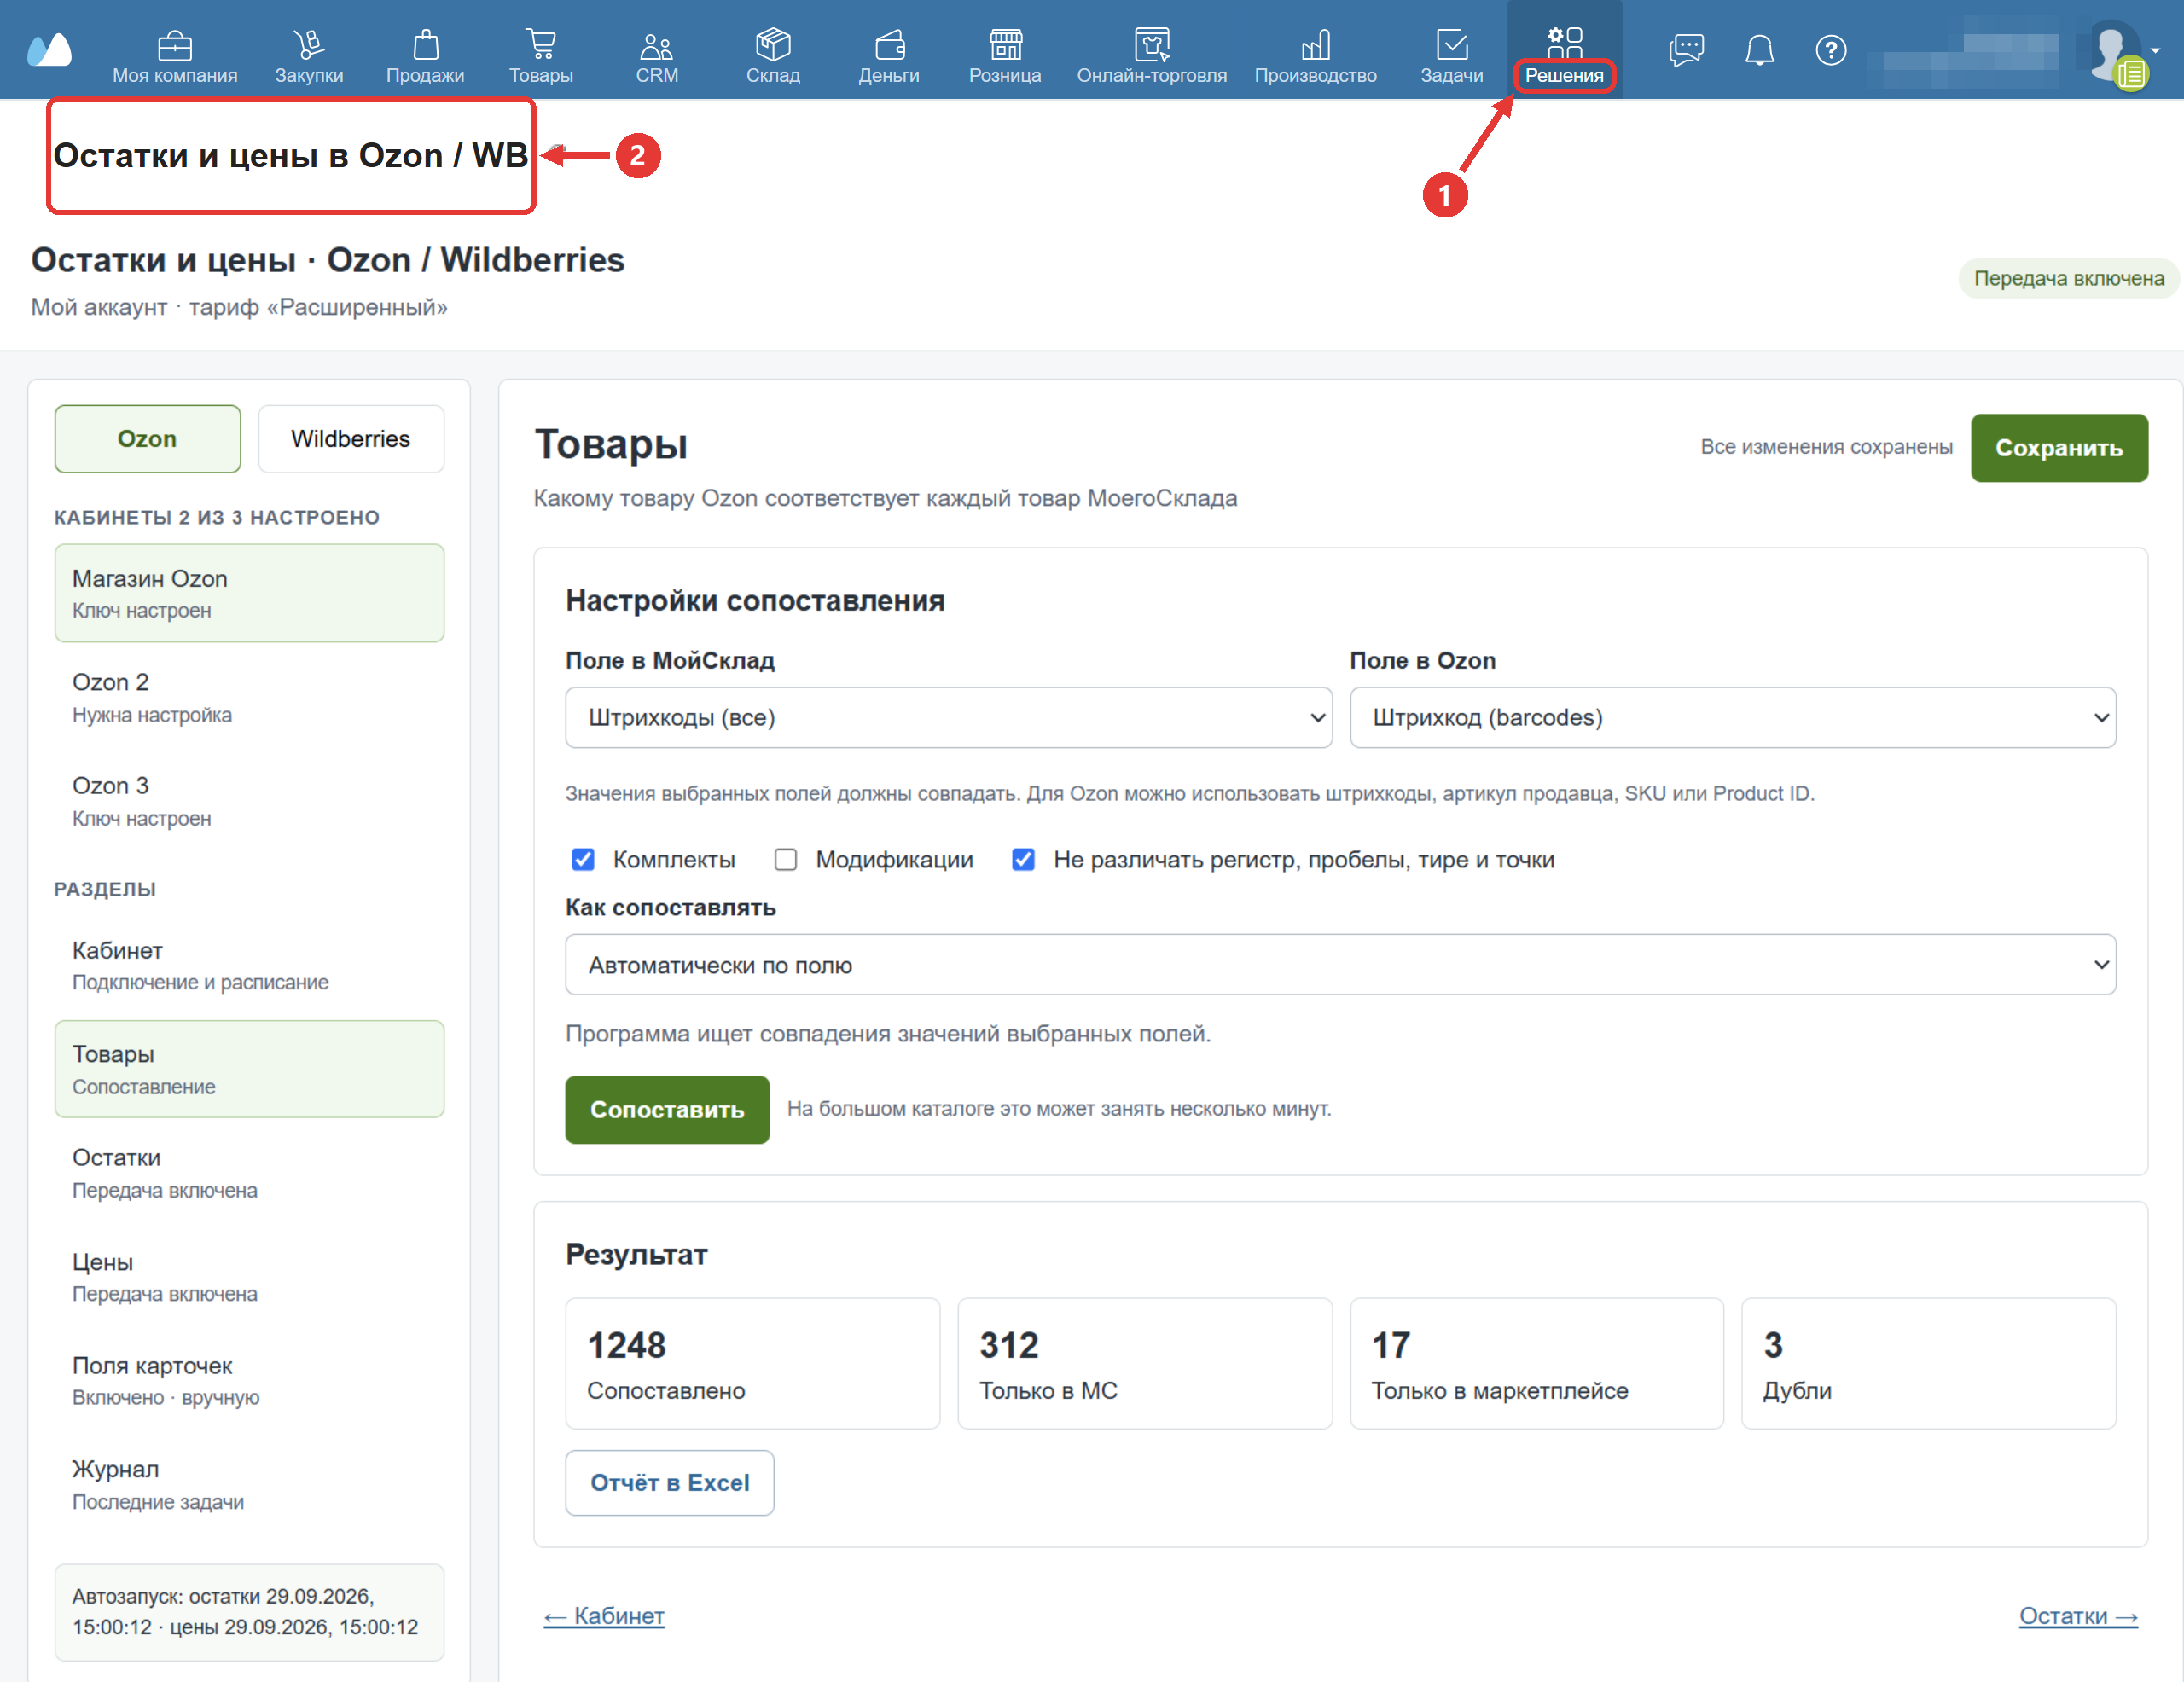Uncheck the Комплекты checkbox
Image resolution: width=2184 pixels, height=1682 pixels.
(583, 860)
